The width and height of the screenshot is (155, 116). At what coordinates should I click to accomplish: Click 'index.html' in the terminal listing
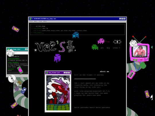(x=46, y=30)
